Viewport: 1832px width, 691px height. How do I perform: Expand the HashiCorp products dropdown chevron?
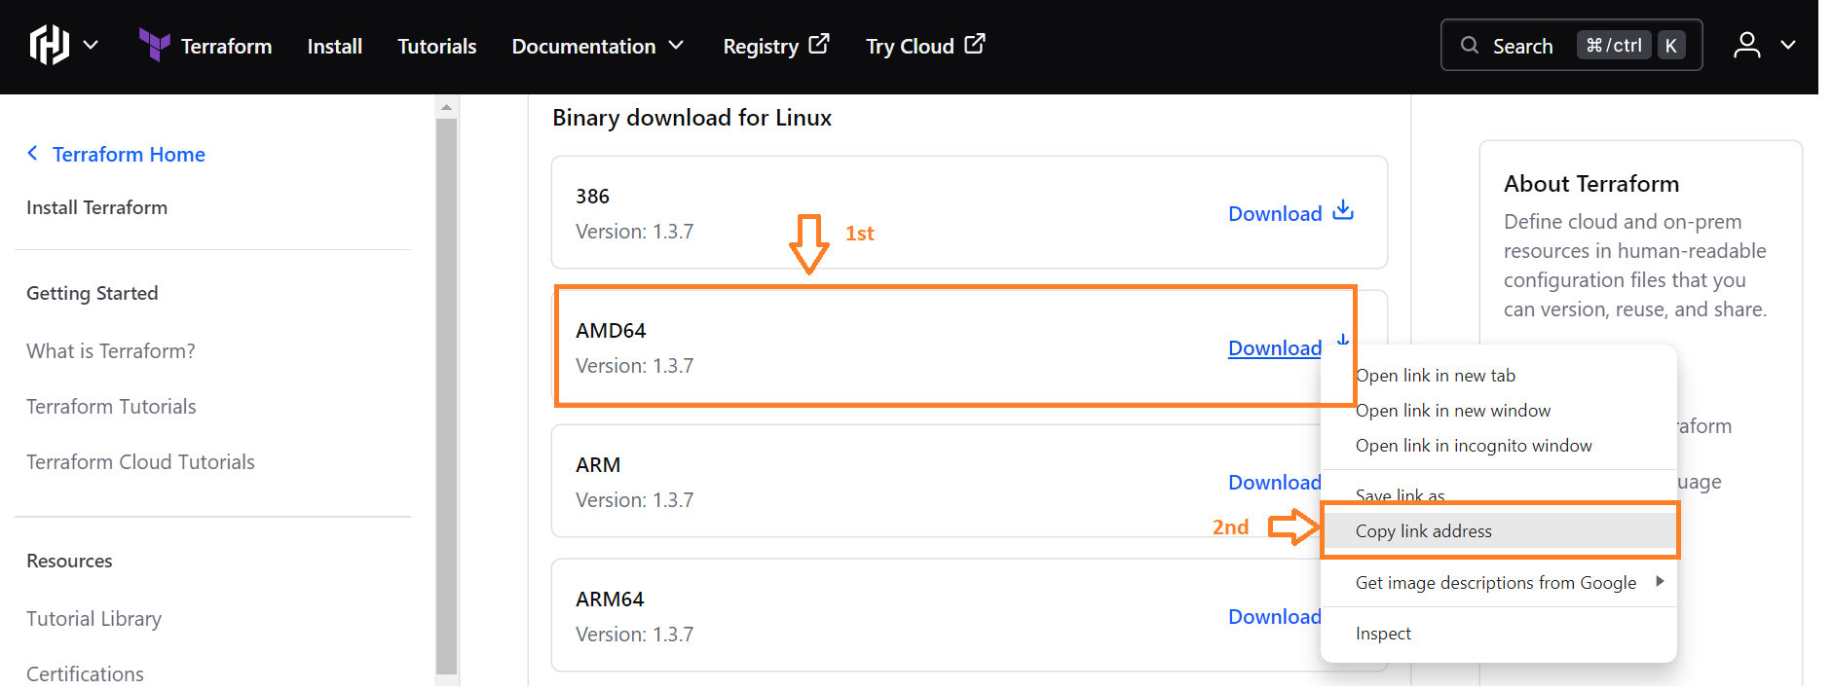pyautogui.click(x=91, y=45)
